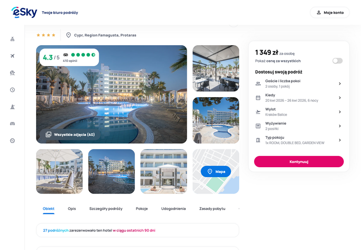The image size is (361, 250).
Task: Click the eSky logo
Action: (x=24, y=12)
